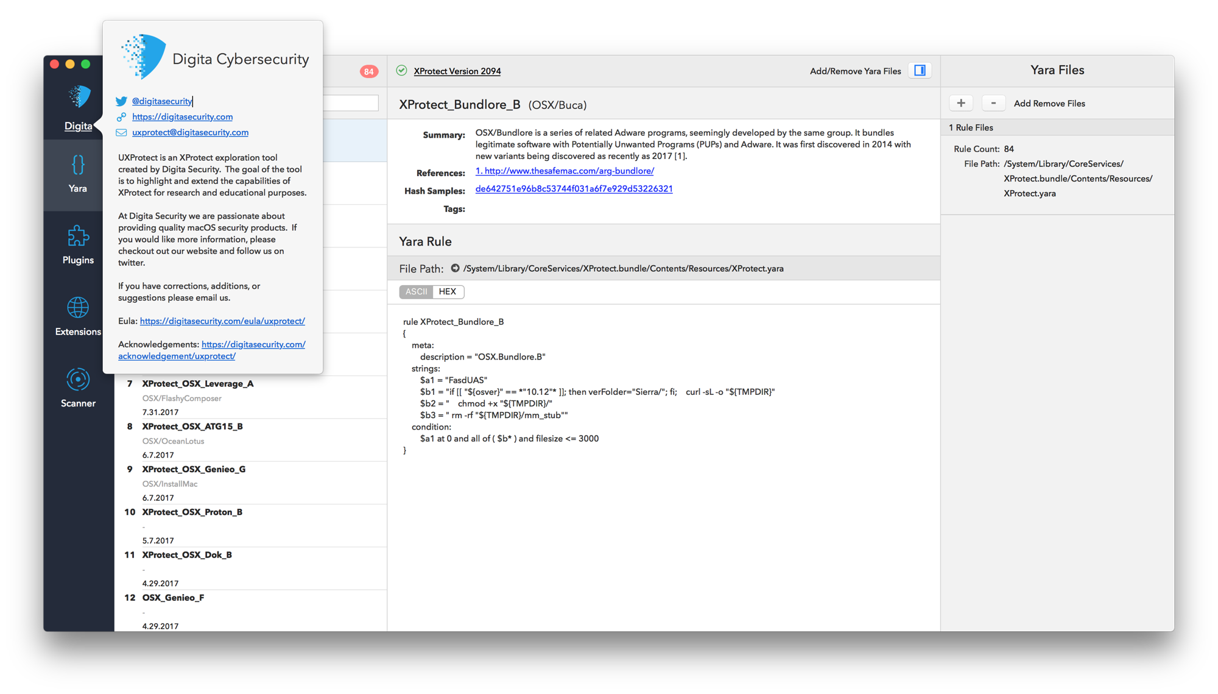Click the envelope email icon
Screen dimensions: 1218x694
click(x=121, y=132)
